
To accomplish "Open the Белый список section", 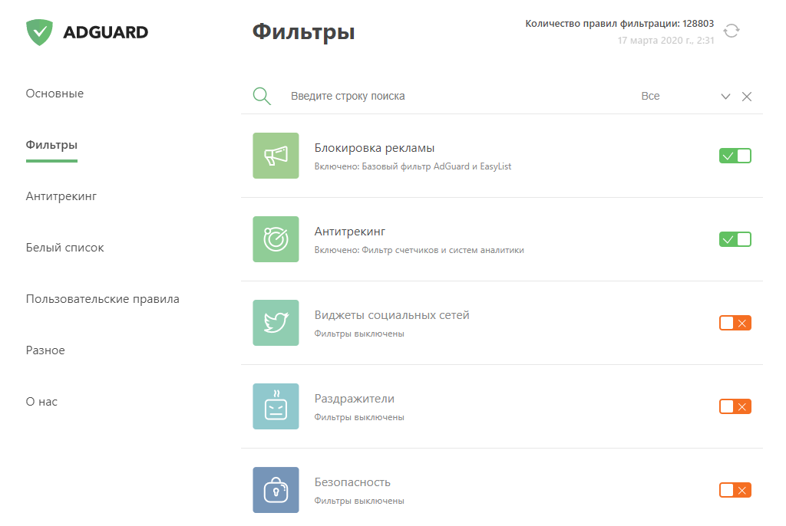I will pos(64,248).
